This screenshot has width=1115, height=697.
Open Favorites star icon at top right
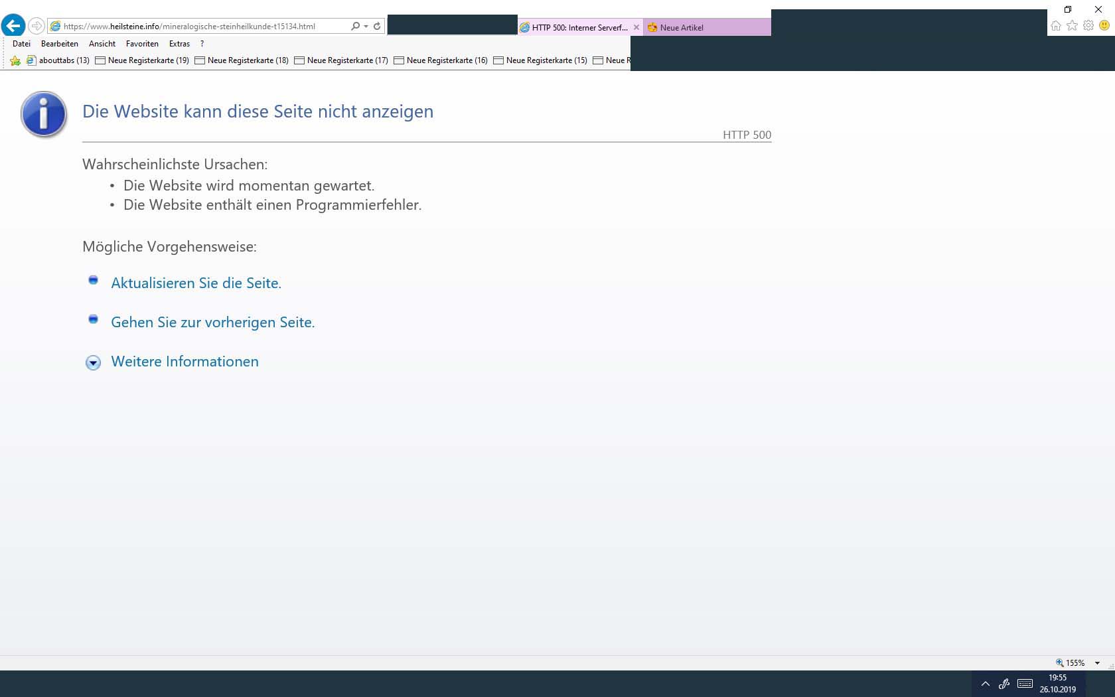click(1072, 26)
